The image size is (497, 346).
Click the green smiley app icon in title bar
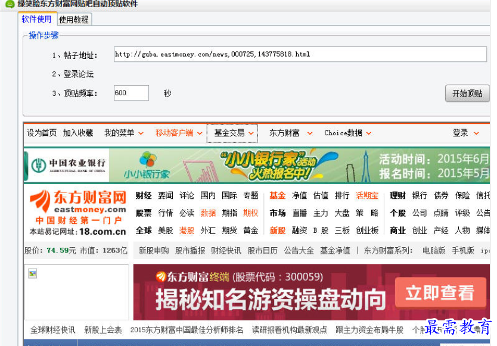click(10, 4)
